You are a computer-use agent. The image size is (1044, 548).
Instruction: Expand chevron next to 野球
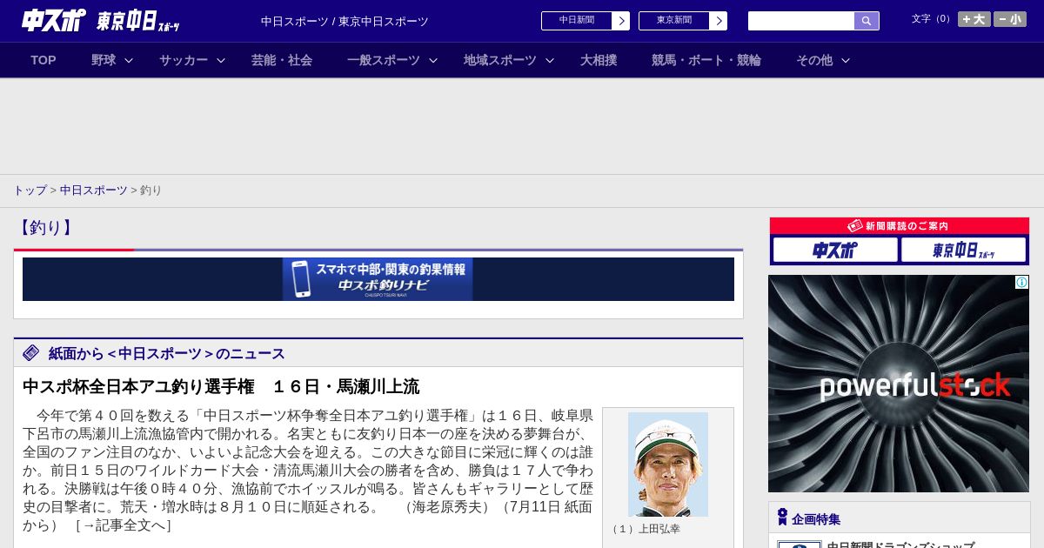point(129,60)
